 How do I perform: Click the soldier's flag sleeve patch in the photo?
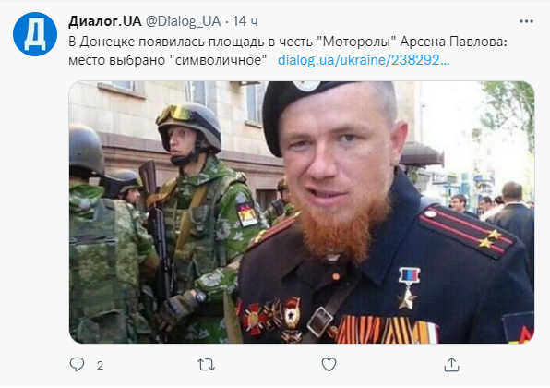click(x=247, y=214)
